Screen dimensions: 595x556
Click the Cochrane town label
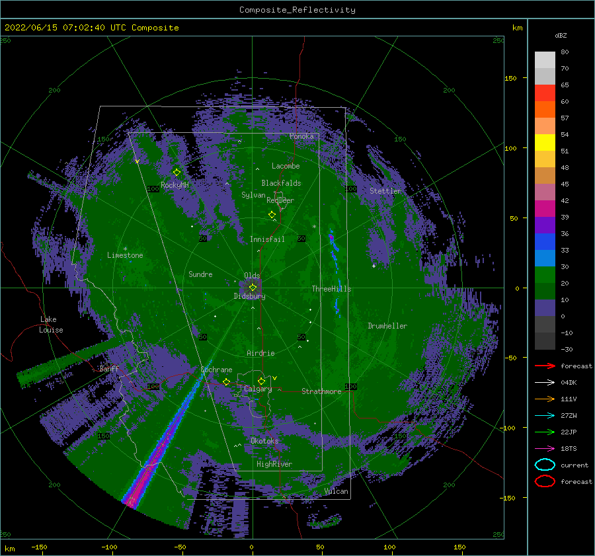216,370
